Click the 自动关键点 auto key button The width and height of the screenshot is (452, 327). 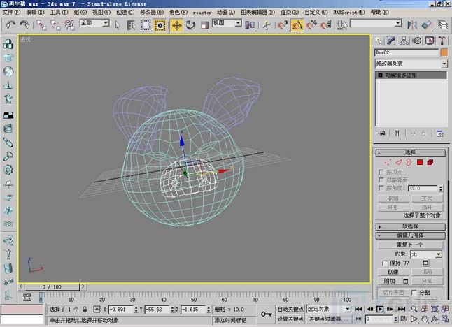tap(290, 309)
